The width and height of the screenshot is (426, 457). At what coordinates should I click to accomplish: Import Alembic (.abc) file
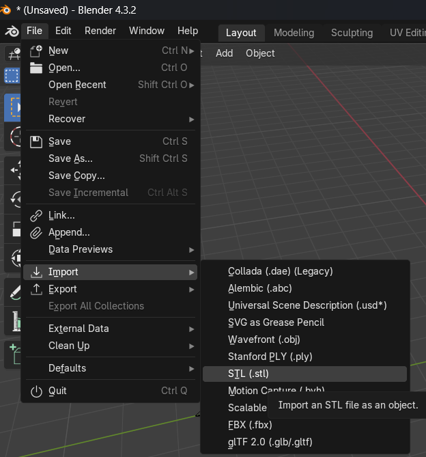305,288
